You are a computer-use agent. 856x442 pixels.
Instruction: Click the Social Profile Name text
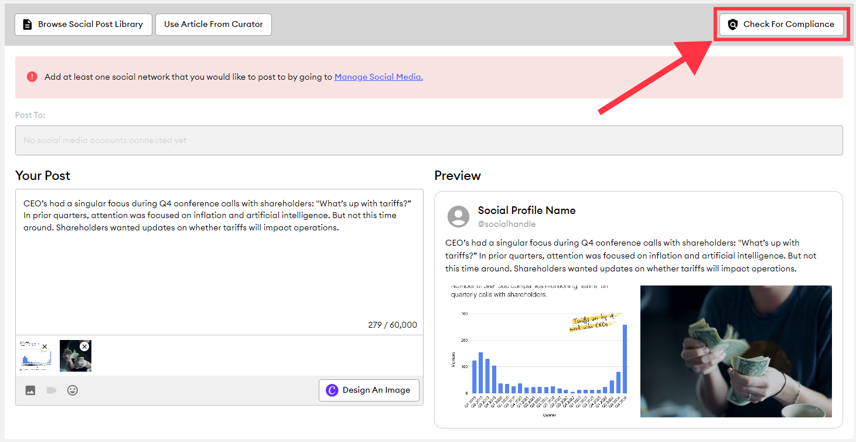tap(527, 210)
